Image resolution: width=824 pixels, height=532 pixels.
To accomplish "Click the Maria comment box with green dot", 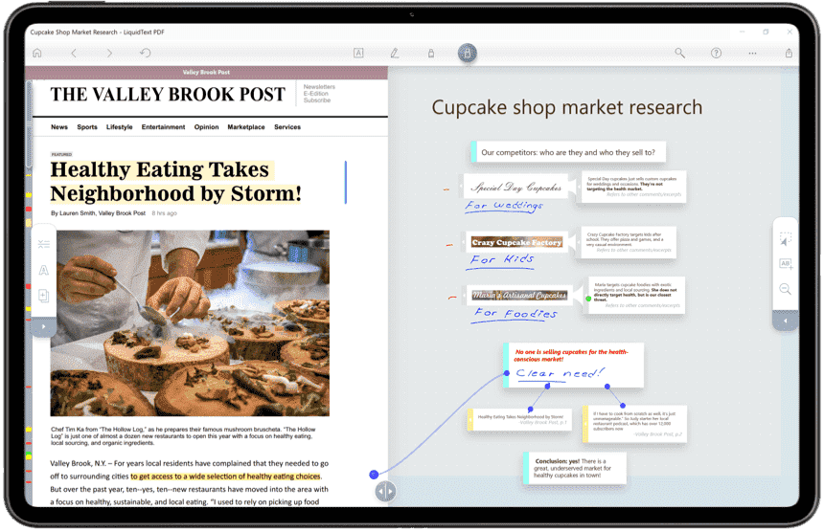I will point(636,295).
